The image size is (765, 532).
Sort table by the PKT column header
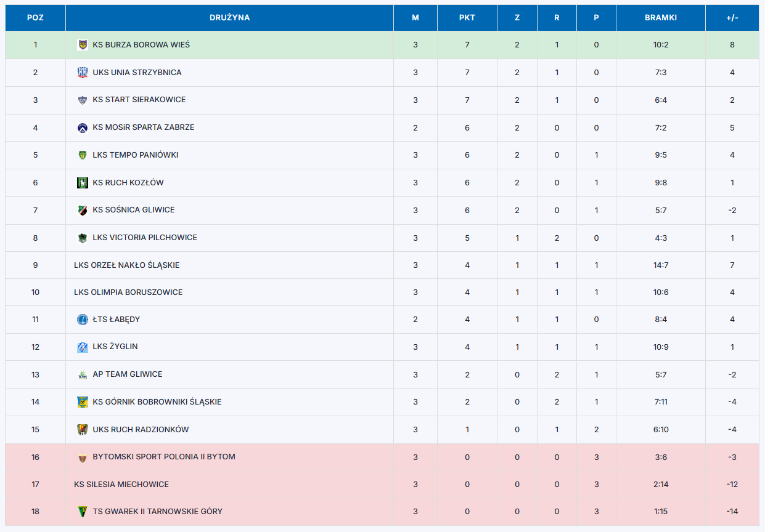(x=467, y=18)
